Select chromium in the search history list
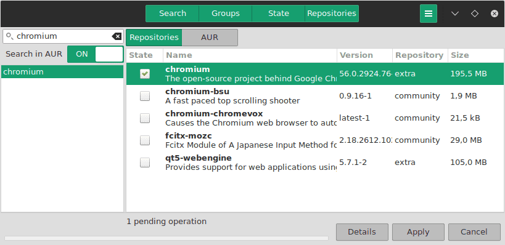 point(62,71)
